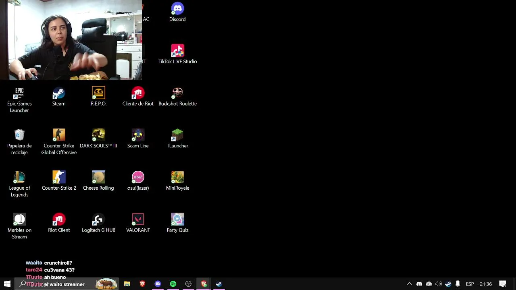This screenshot has width=516, height=290.
Task: Click the Steam system tray icon
Action: 448,284
